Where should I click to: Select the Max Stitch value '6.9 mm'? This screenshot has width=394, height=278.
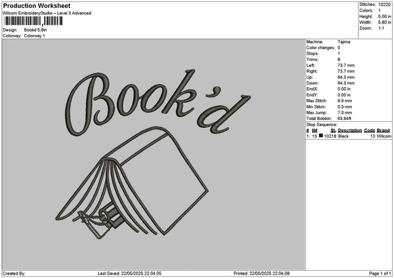click(345, 100)
